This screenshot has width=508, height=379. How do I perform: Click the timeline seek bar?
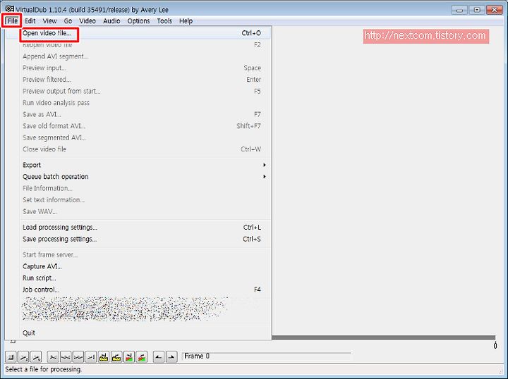point(384,337)
